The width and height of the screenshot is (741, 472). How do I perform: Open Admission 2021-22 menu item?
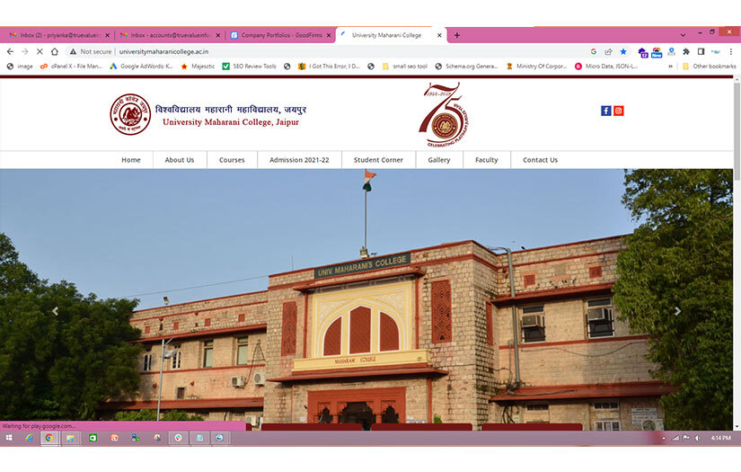(299, 160)
